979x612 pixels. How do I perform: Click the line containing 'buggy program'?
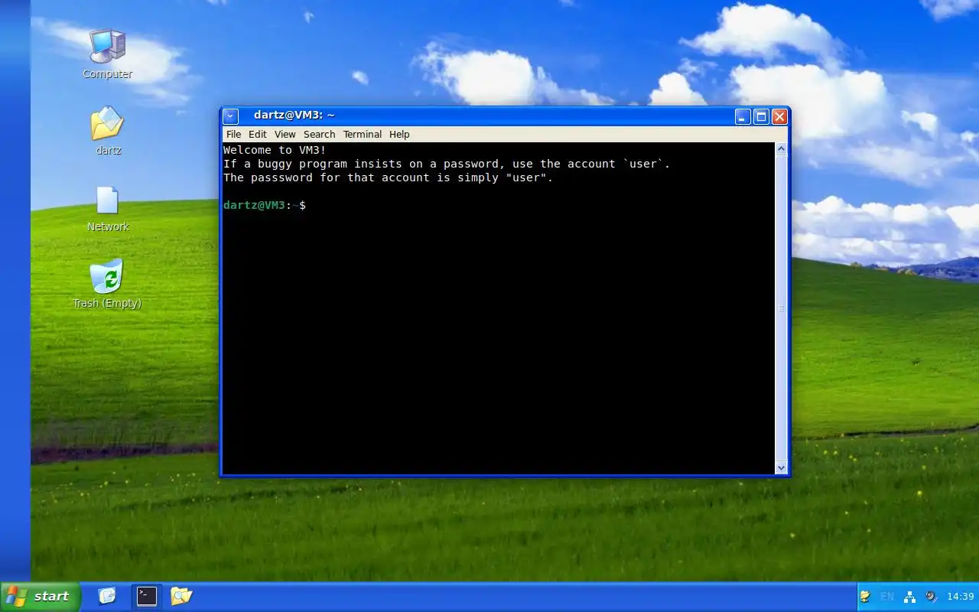click(x=447, y=164)
